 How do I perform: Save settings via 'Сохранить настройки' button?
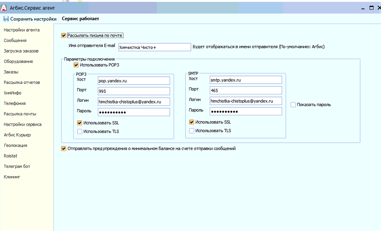[30, 19]
